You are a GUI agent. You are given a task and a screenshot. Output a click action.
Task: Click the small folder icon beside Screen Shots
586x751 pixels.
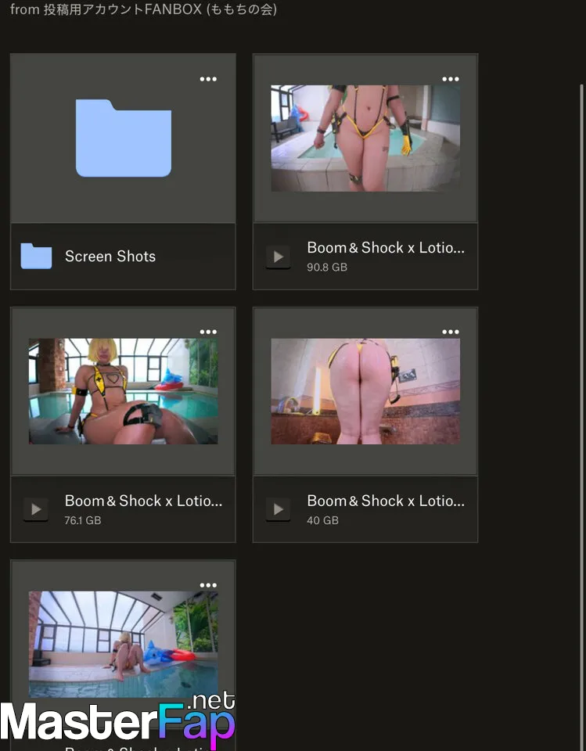[36, 257]
